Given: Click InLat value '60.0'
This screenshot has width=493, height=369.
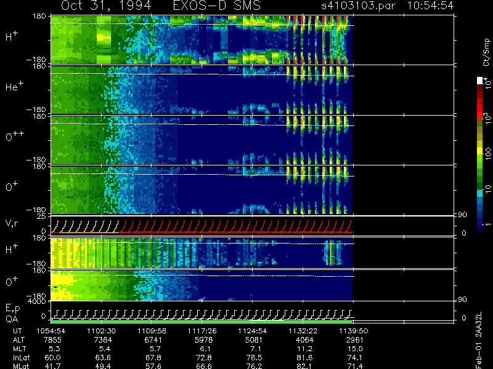Looking at the screenshot, I should pyautogui.click(x=52, y=357).
